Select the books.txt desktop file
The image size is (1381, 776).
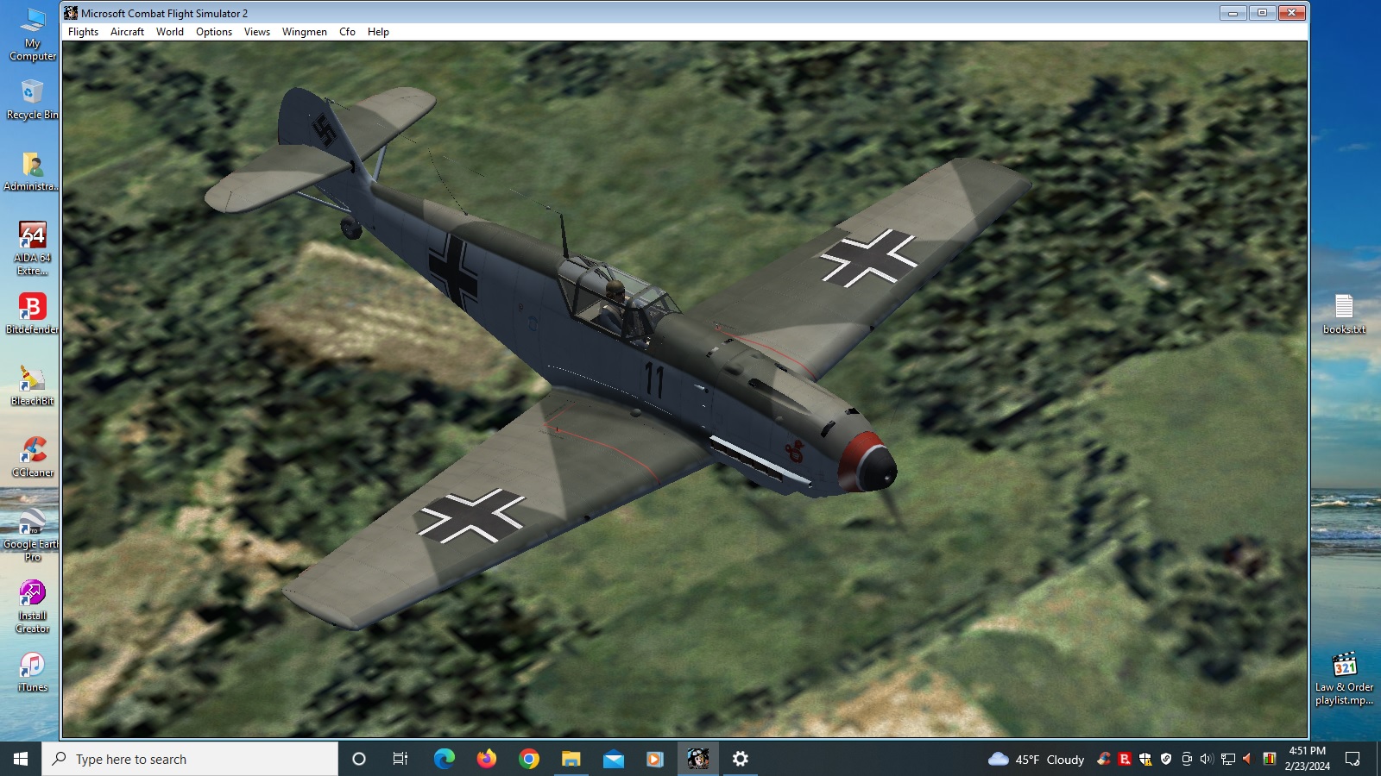point(1344,314)
